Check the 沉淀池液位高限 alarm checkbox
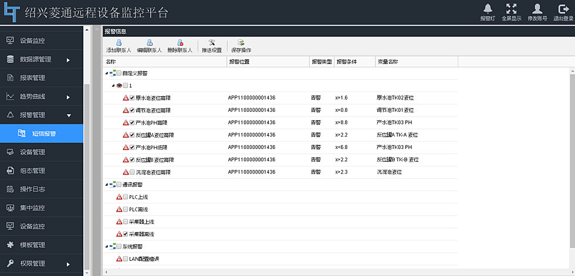This screenshot has height=276, width=575. pyautogui.click(x=132, y=172)
